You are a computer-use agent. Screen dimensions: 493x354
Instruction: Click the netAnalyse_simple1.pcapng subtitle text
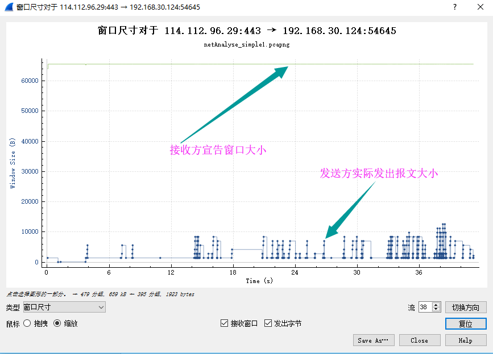(247, 44)
